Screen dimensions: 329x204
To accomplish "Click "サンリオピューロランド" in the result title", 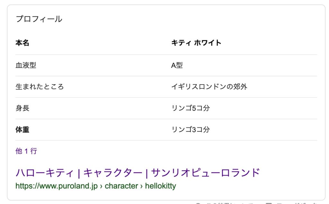I will point(205,173).
